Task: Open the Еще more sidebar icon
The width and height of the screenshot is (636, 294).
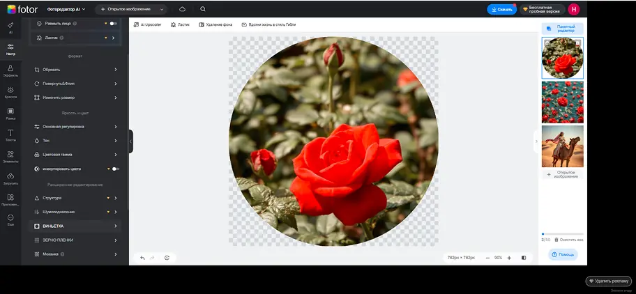Action: coord(10,220)
